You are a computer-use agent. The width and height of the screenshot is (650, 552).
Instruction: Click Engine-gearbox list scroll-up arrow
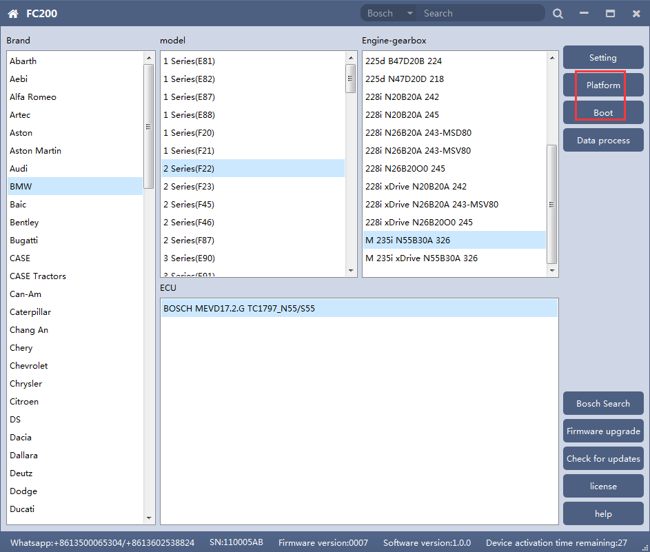click(552, 58)
